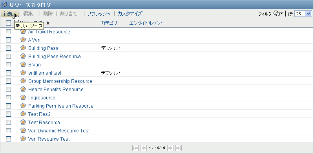Viewport: 314px width, 154px height.
Task: Open the カスタマイズ customize option
Action: 132,14
